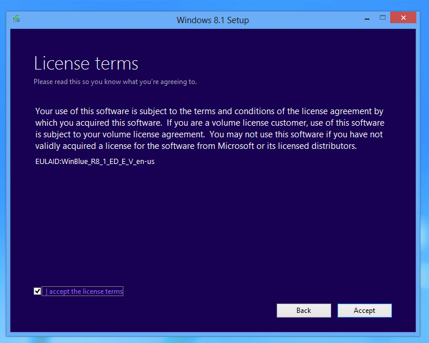
Task: Click "Please read this so you know" subtitle
Action: click(x=115, y=82)
